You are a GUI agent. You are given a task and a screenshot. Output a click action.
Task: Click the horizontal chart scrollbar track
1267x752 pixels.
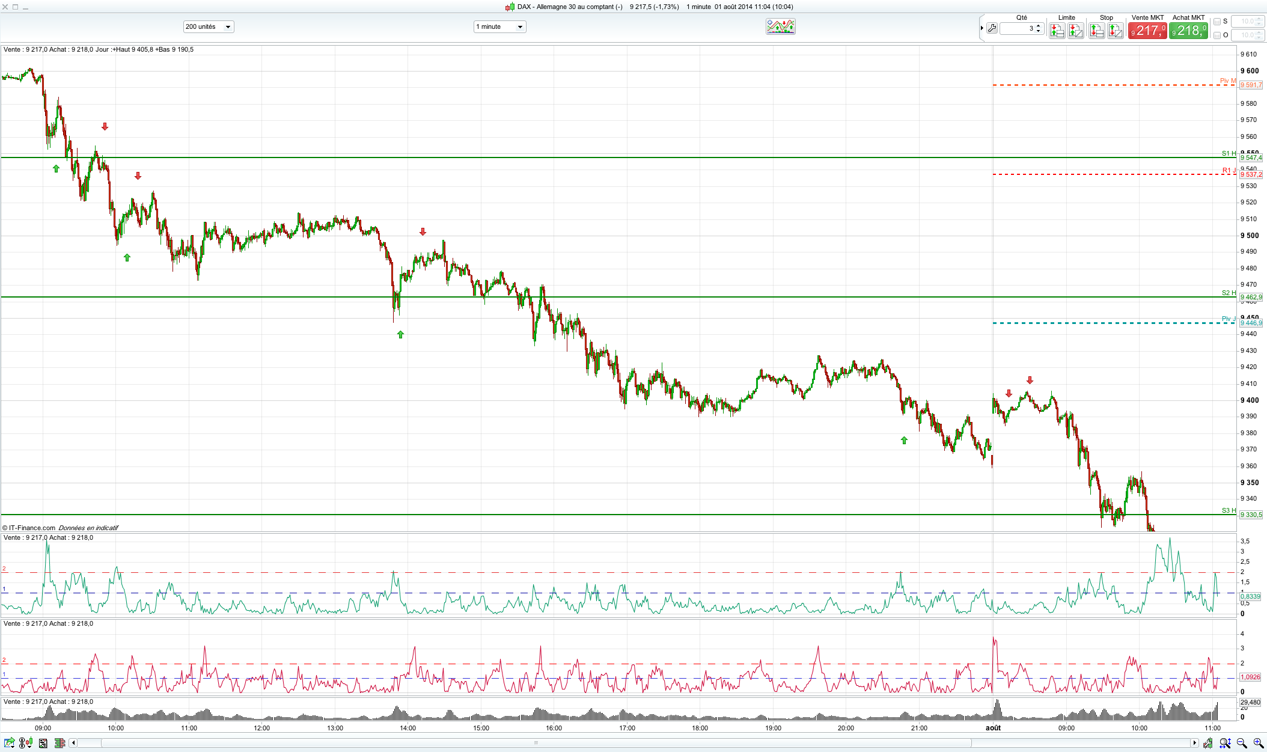coord(1082,744)
